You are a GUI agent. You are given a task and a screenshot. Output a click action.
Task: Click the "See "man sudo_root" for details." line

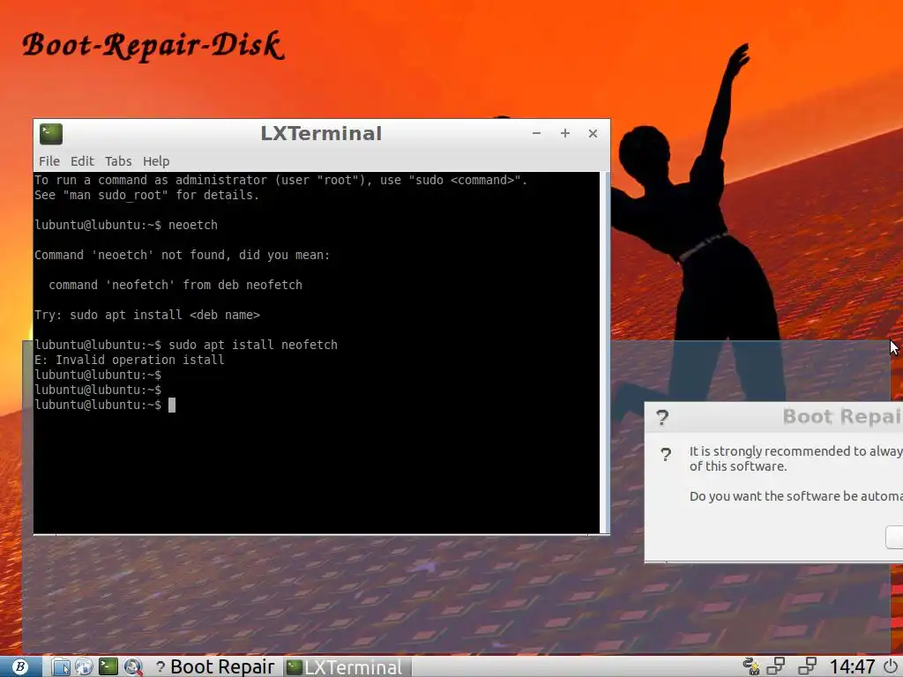(x=147, y=195)
